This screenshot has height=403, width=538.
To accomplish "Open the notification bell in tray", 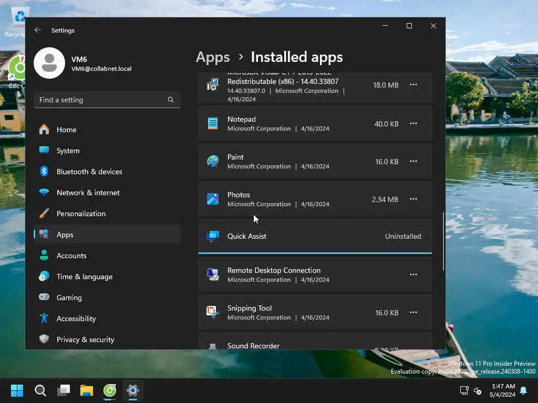I will (x=524, y=390).
